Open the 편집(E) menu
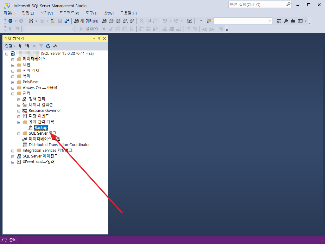The image size is (325, 244). click(x=28, y=13)
